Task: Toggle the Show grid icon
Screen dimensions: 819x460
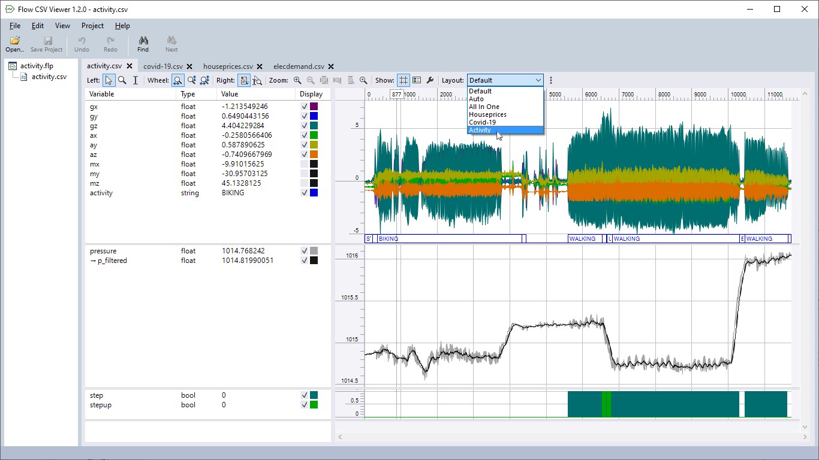Action: click(404, 80)
